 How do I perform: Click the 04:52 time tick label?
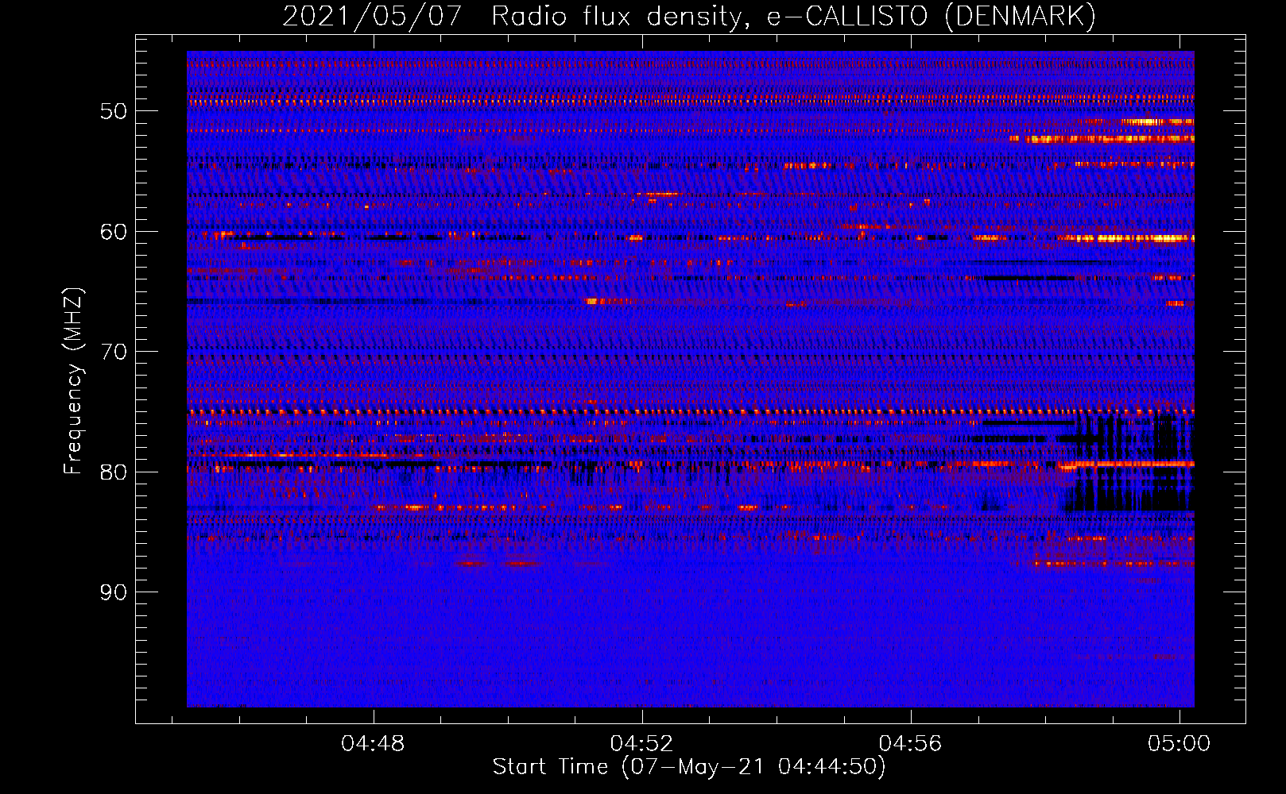[x=641, y=744]
